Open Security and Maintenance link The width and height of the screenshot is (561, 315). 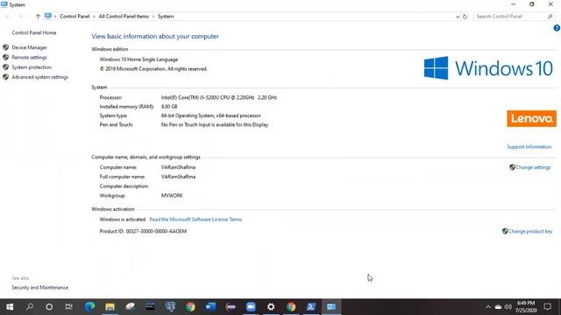click(x=39, y=288)
